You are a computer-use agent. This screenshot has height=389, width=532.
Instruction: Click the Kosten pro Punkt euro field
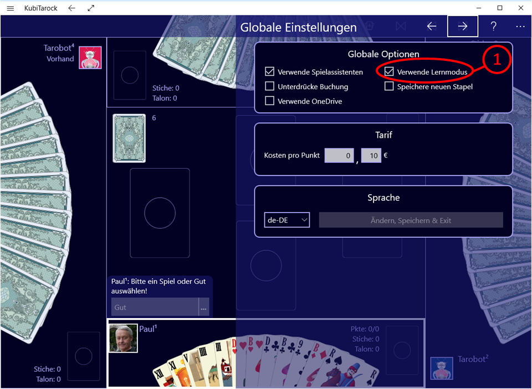click(339, 156)
